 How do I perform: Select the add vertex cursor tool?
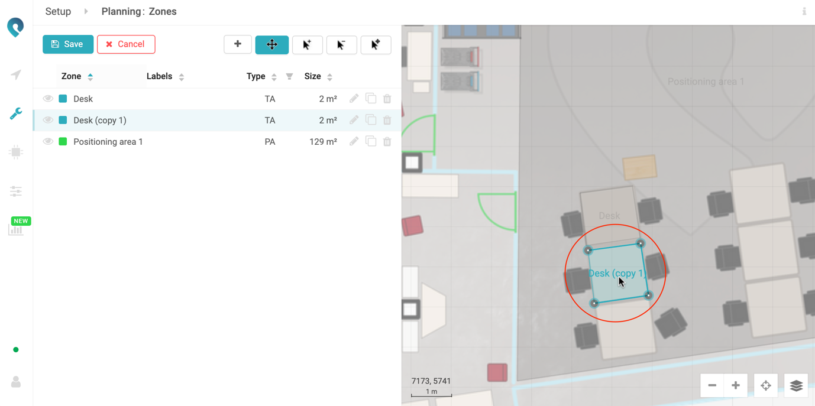[x=307, y=45]
